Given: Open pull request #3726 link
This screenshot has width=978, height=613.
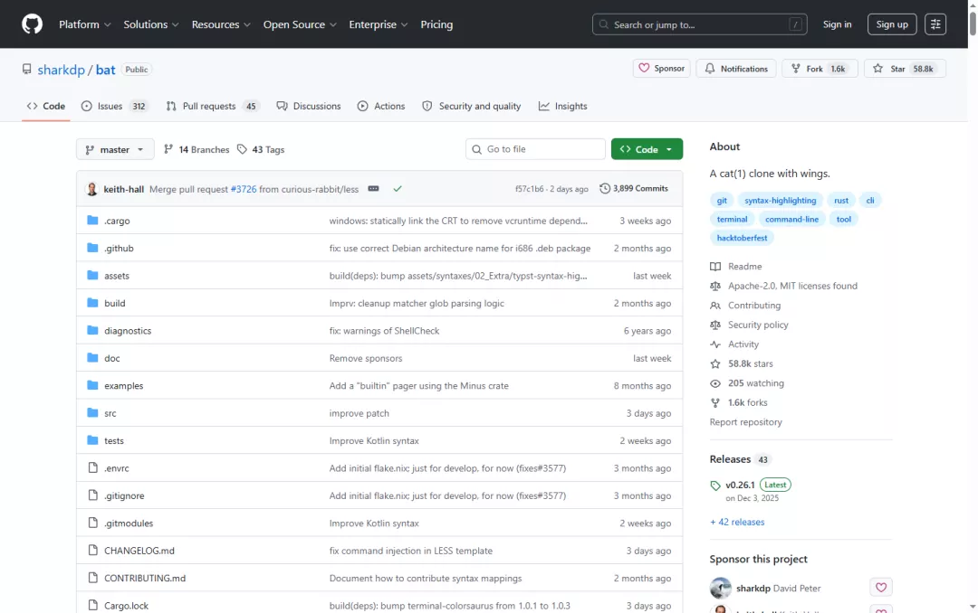Looking at the screenshot, I should pos(244,189).
